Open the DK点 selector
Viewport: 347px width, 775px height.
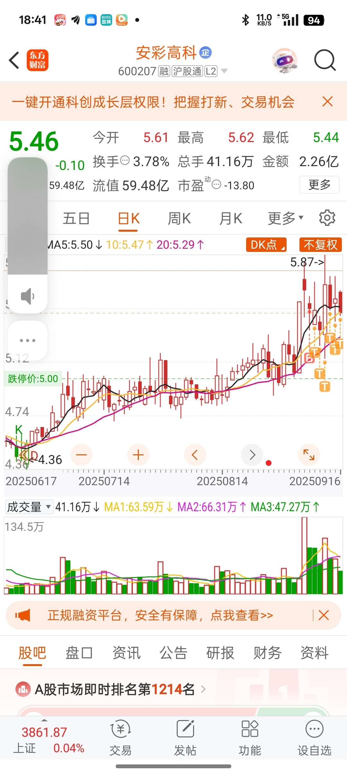pos(266,245)
